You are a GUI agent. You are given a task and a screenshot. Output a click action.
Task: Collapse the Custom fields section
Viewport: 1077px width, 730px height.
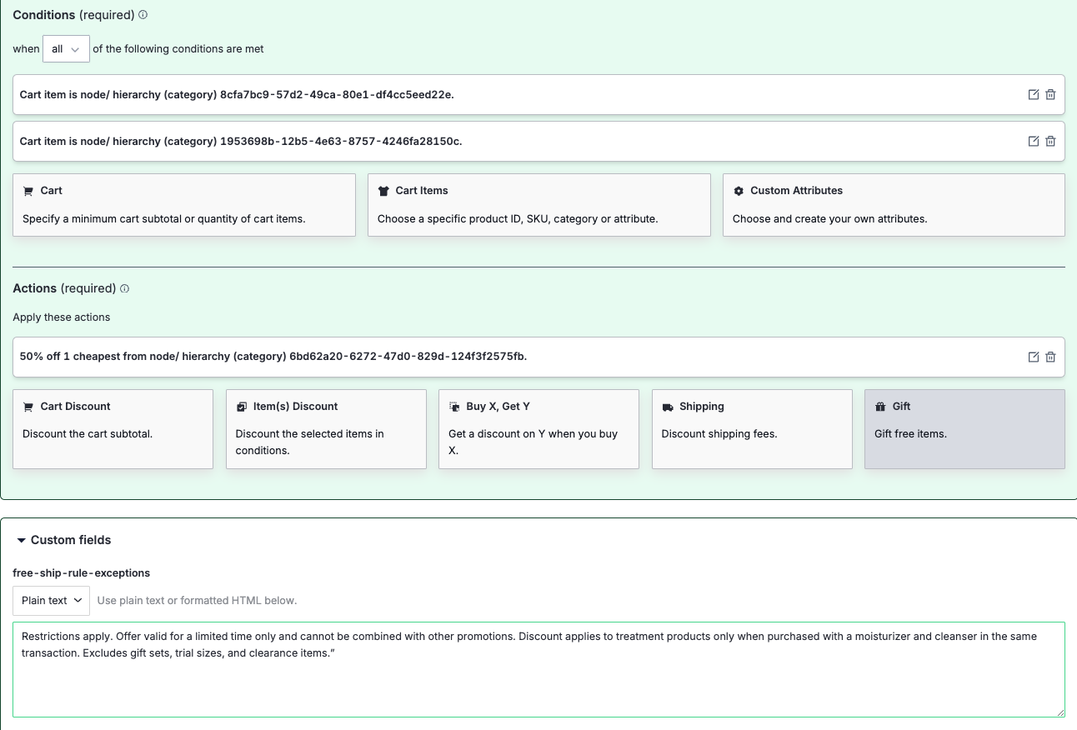[21, 540]
